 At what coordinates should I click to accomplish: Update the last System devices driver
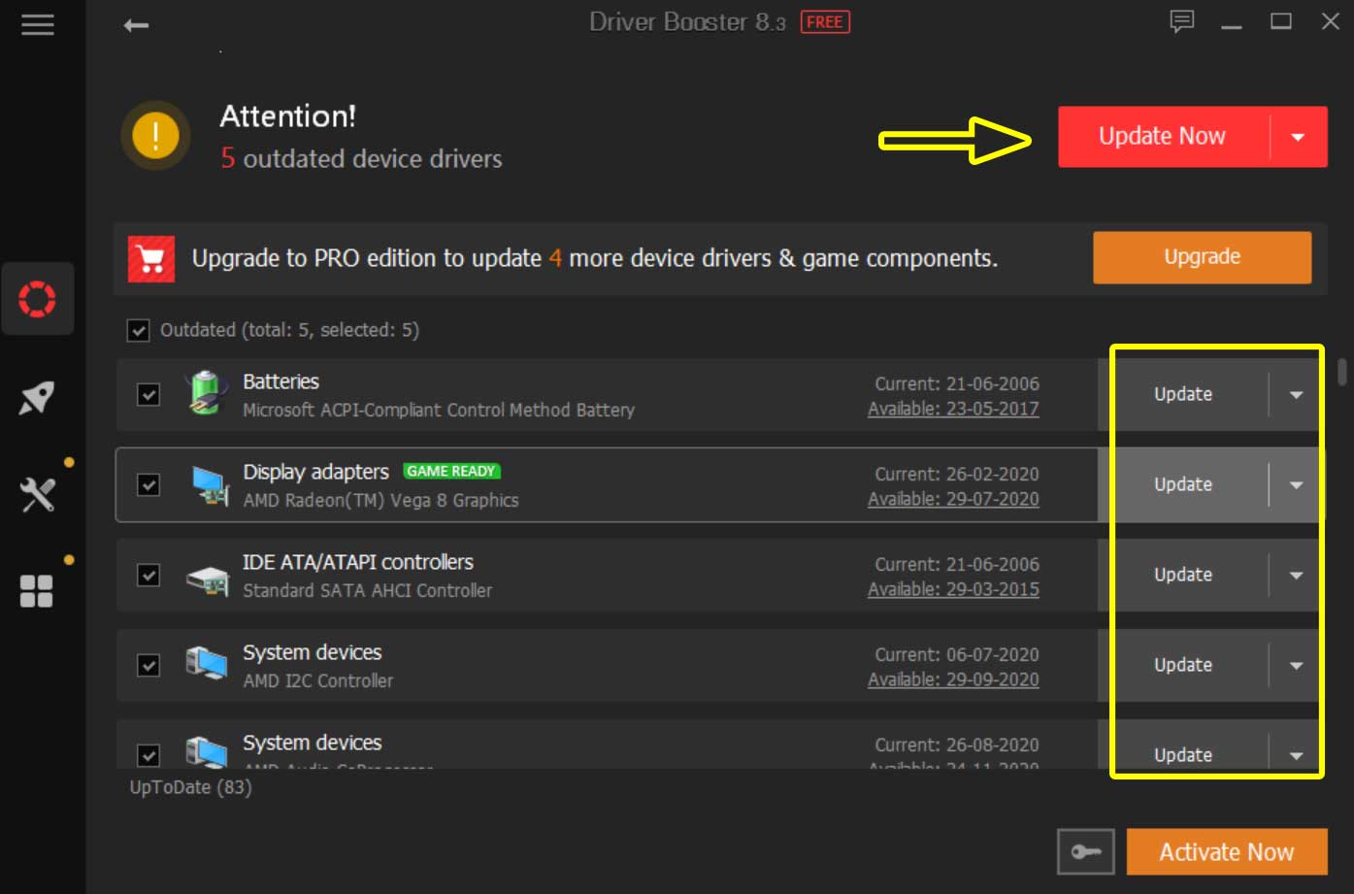click(x=1183, y=754)
